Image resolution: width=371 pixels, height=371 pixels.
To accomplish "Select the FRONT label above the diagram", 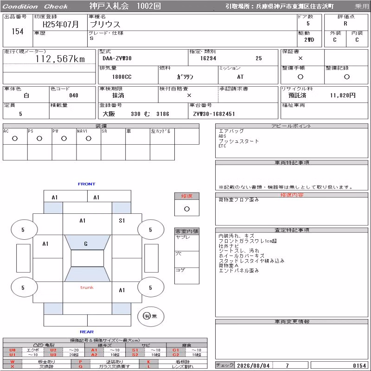I will (87, 184).
